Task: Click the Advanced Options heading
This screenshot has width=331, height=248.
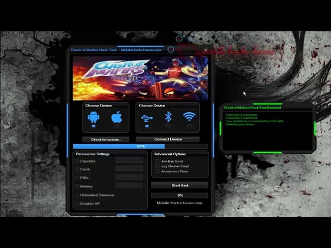Action: click(x=170, y=154)
